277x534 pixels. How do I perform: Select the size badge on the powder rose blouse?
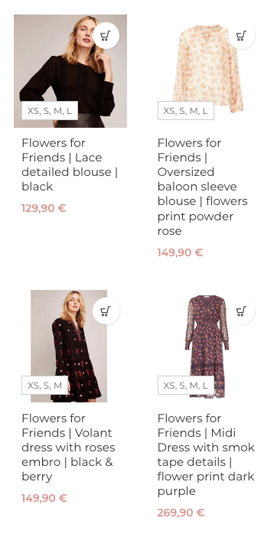pos(186,110)
